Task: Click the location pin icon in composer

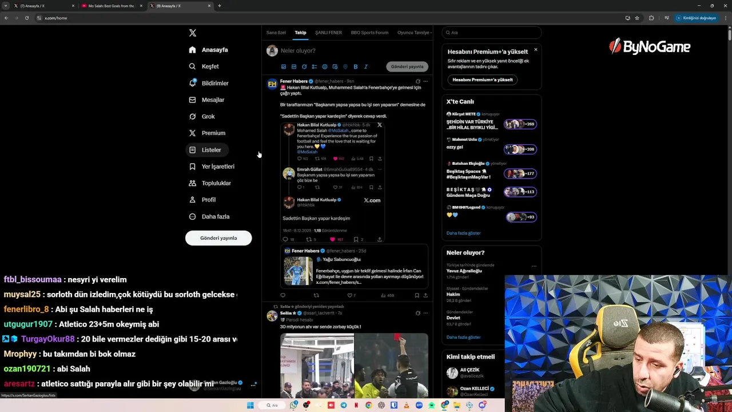Action: point(345,67)
